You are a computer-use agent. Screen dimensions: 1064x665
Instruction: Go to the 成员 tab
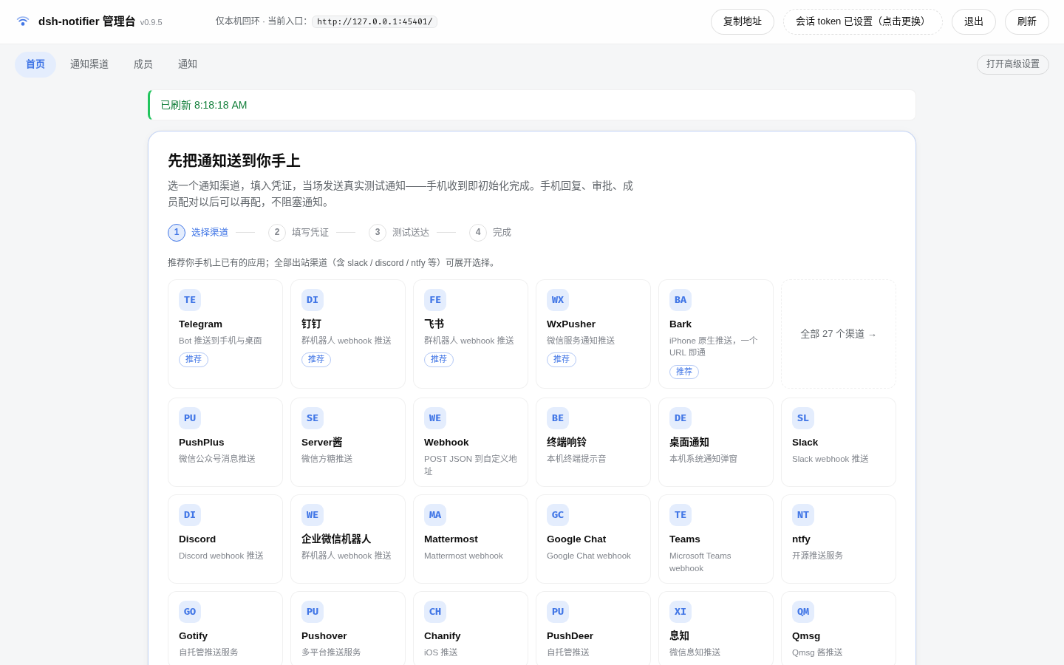click(143, 64)
